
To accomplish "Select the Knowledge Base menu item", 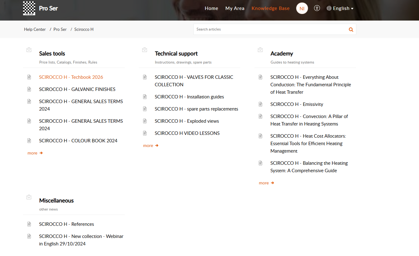I will pyautogui.click(x=270, y=8).
